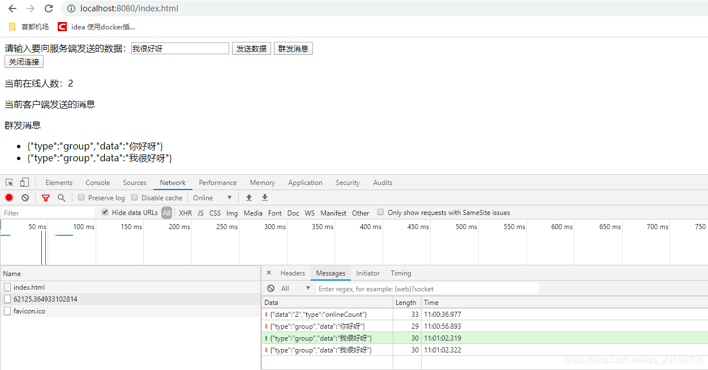Image resolution: width=708 pixels, height=370 pixels.
Task: Open the Initiator detail tab
Action: click(x=368, y=273)
